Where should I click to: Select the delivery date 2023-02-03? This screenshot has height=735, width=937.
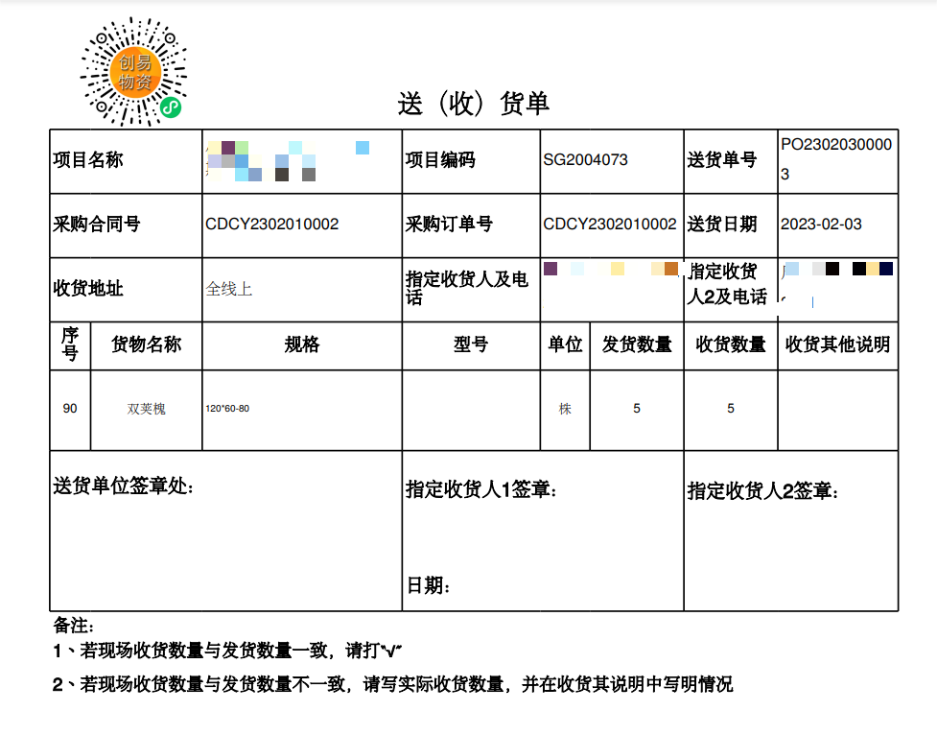coord(821,225)
